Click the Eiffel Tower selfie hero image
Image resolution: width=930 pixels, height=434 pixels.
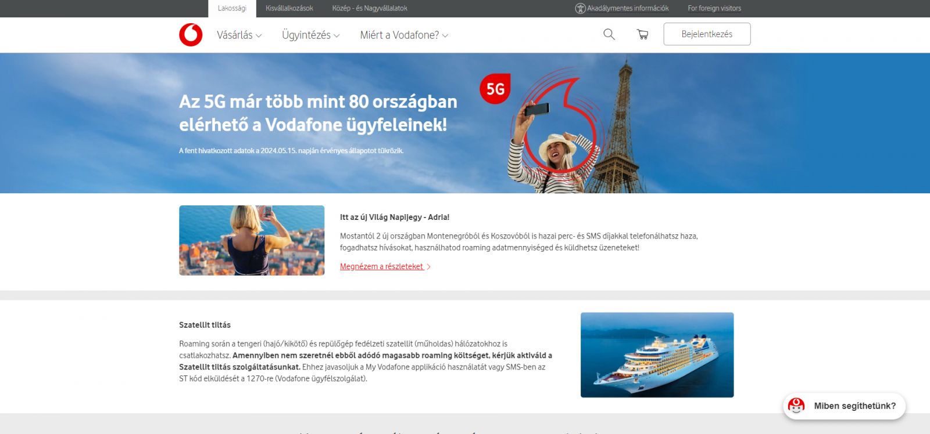573,125
